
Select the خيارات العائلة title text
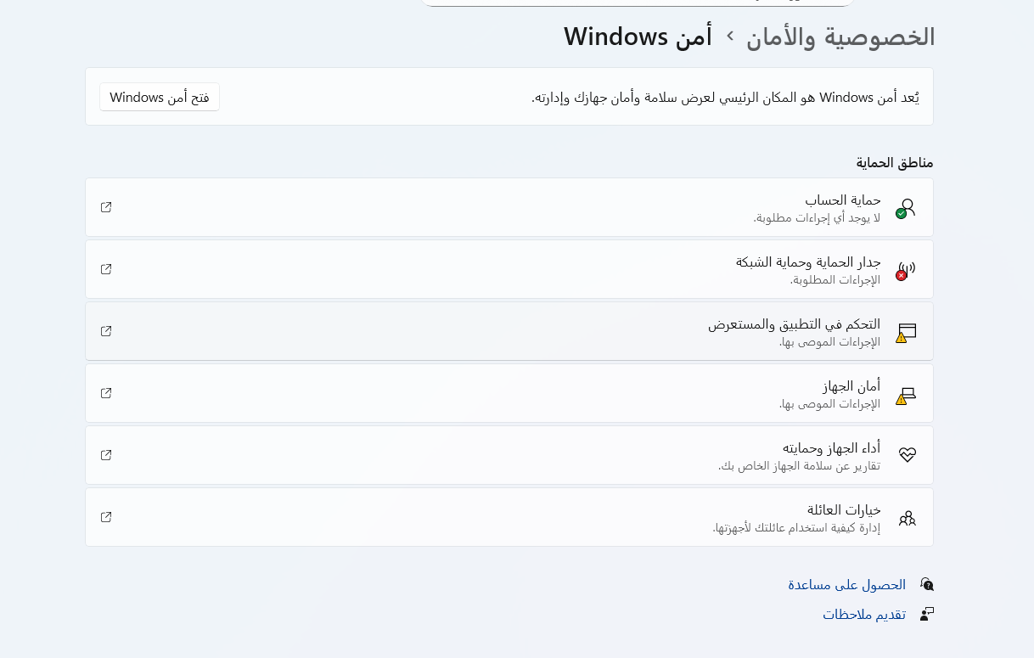pyautogui.click(x=844, y=509)
